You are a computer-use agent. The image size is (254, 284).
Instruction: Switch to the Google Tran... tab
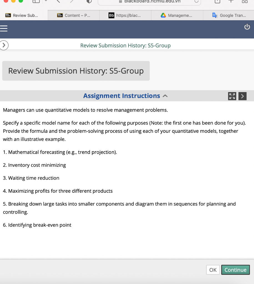(229, 16)
